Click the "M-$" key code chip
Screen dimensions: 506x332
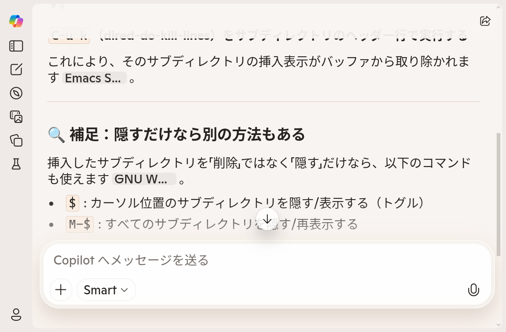80,224
